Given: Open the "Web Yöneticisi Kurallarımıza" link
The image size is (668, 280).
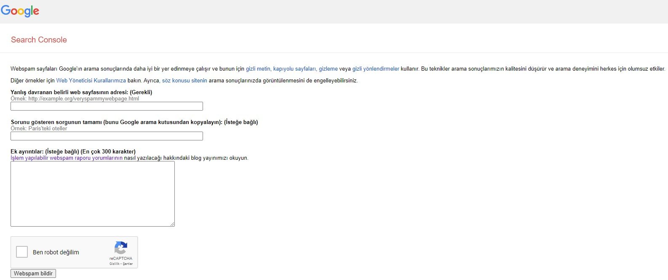Looking at the screenshot, I should [91, 80].
